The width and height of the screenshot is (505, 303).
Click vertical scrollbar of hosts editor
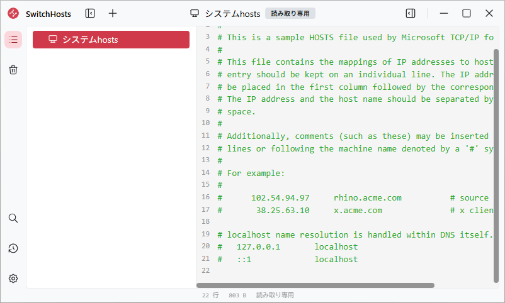pyautogui.click(x=496, y=166)
